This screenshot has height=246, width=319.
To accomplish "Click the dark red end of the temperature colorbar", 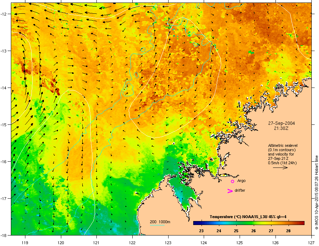I will click(x=302, y=223).
